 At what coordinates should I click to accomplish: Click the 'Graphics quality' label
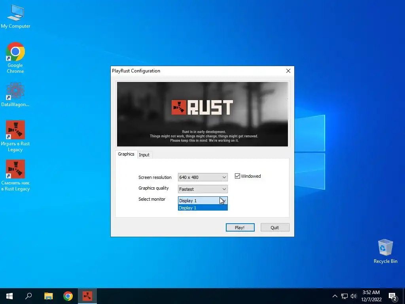point(153,188)
